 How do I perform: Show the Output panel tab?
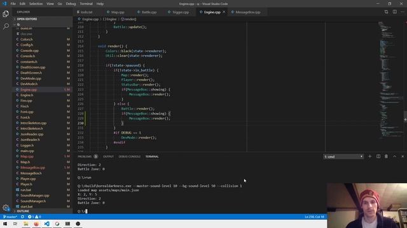pos(108,156)
